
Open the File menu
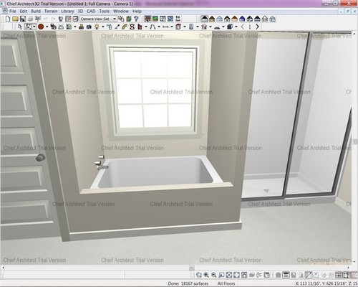[12, 11]
